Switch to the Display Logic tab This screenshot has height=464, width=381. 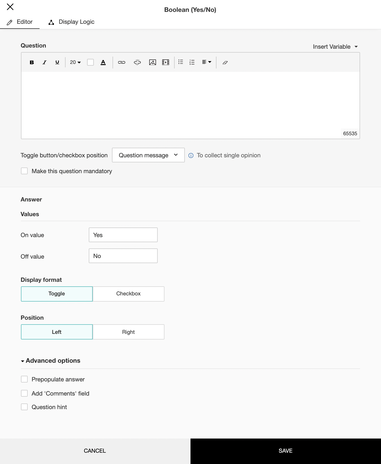pos(72,22)
